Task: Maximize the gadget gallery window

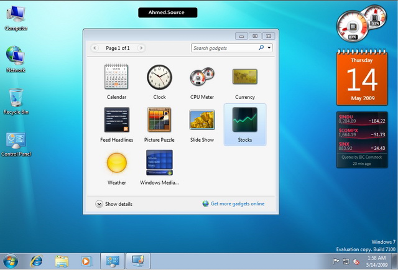Action: tap(255, 36)
